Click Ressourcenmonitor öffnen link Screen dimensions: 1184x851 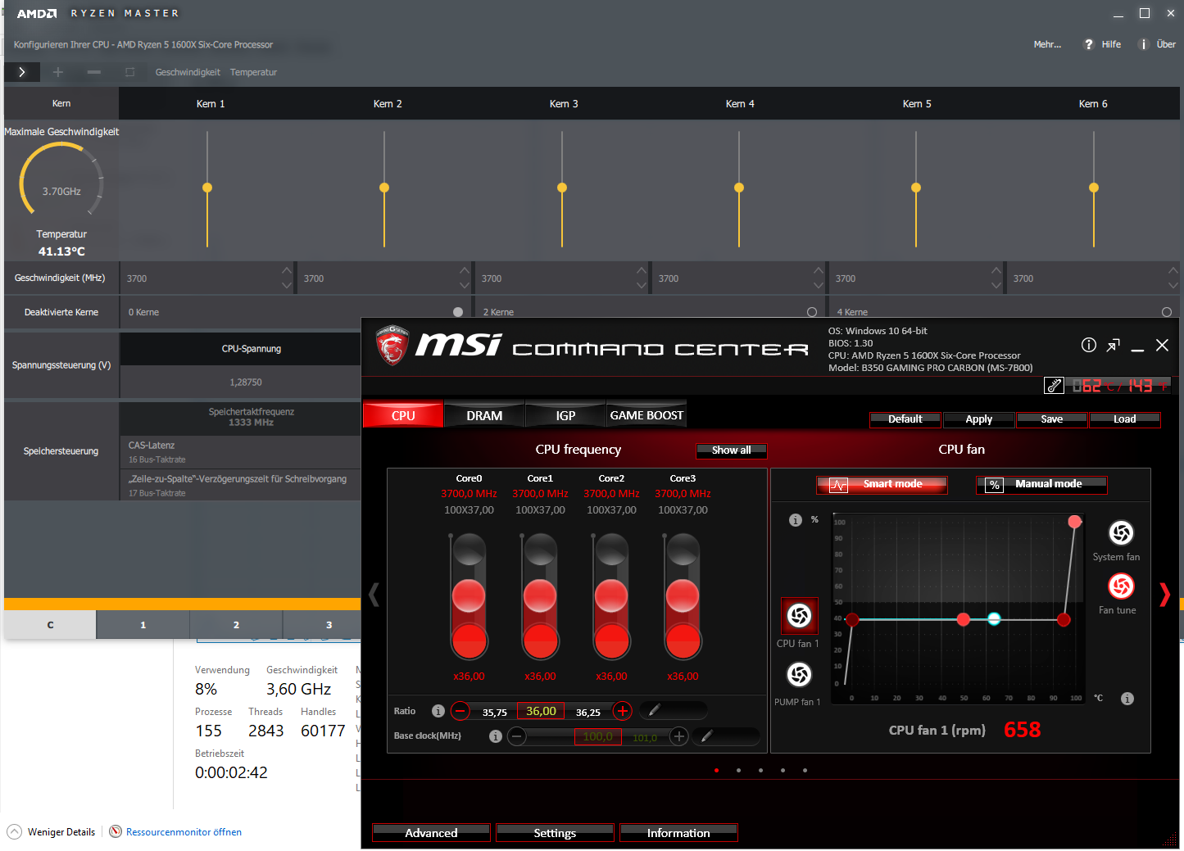(x=184, y=832)
